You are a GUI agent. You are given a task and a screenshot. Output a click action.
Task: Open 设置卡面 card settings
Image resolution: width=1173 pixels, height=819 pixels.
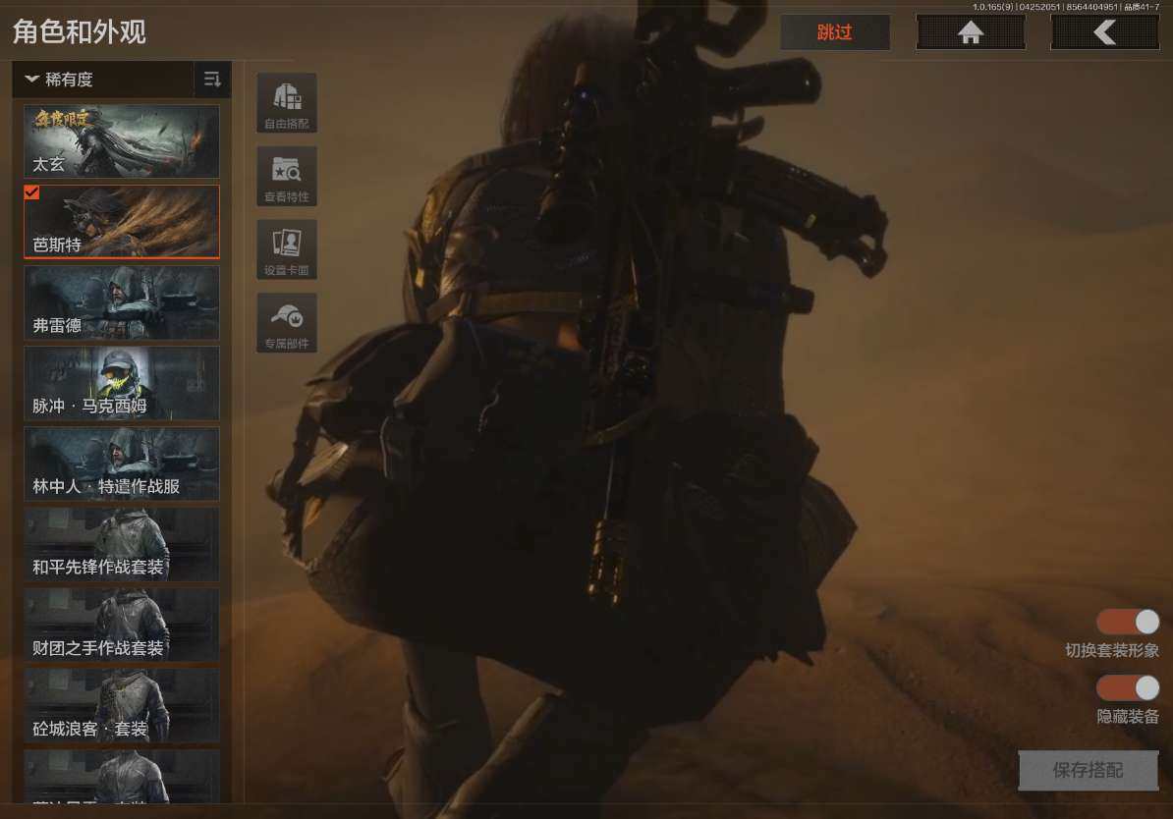pyautogui.click(x=287, y=249)
